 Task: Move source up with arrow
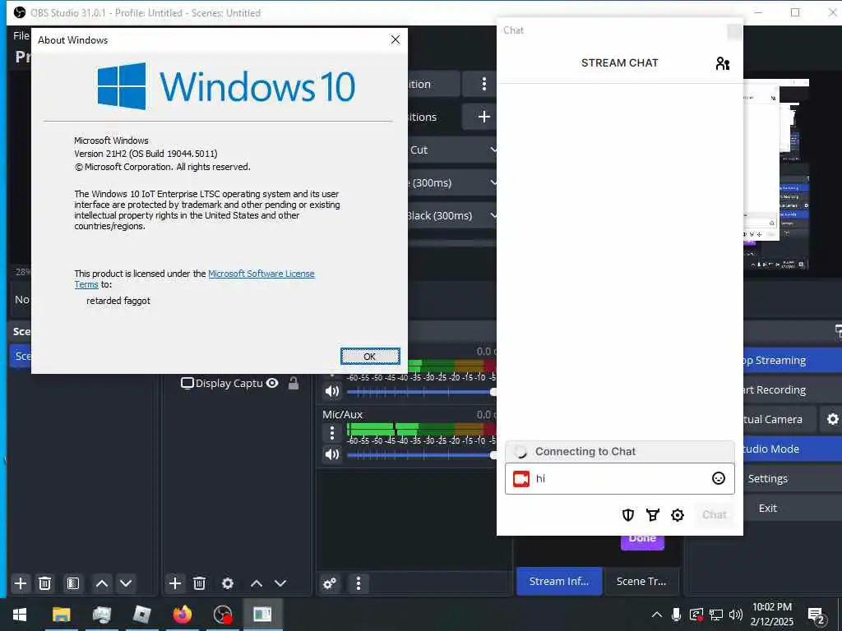257,583
